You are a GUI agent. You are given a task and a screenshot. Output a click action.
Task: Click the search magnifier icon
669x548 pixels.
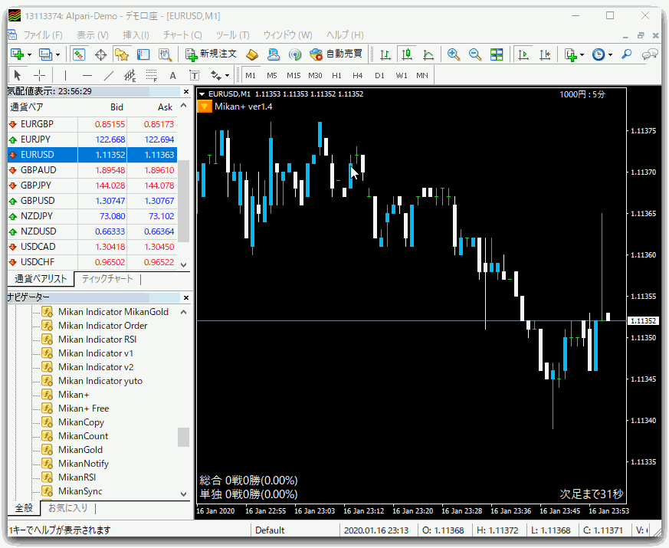pos(626,54)
